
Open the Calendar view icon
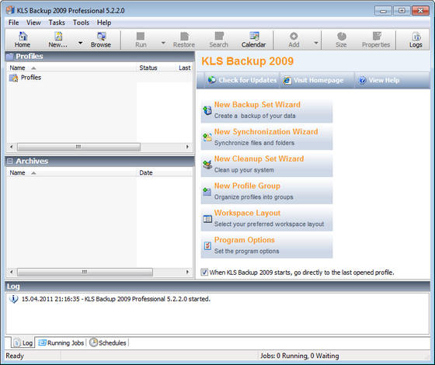pyautogui.click(x=253, y=40)
